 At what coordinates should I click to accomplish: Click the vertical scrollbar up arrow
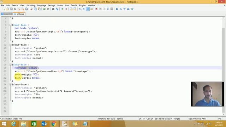(224, 18)
